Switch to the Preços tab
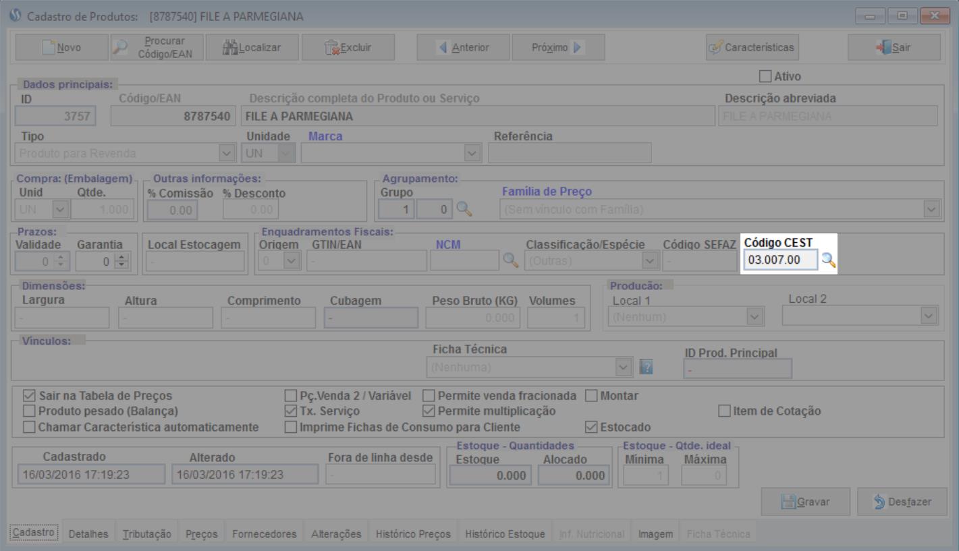This screenshot has height=551, width=959. 202,534
